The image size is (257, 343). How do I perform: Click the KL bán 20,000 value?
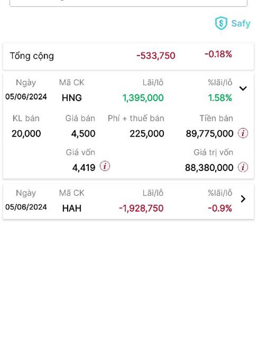point(26,133)
